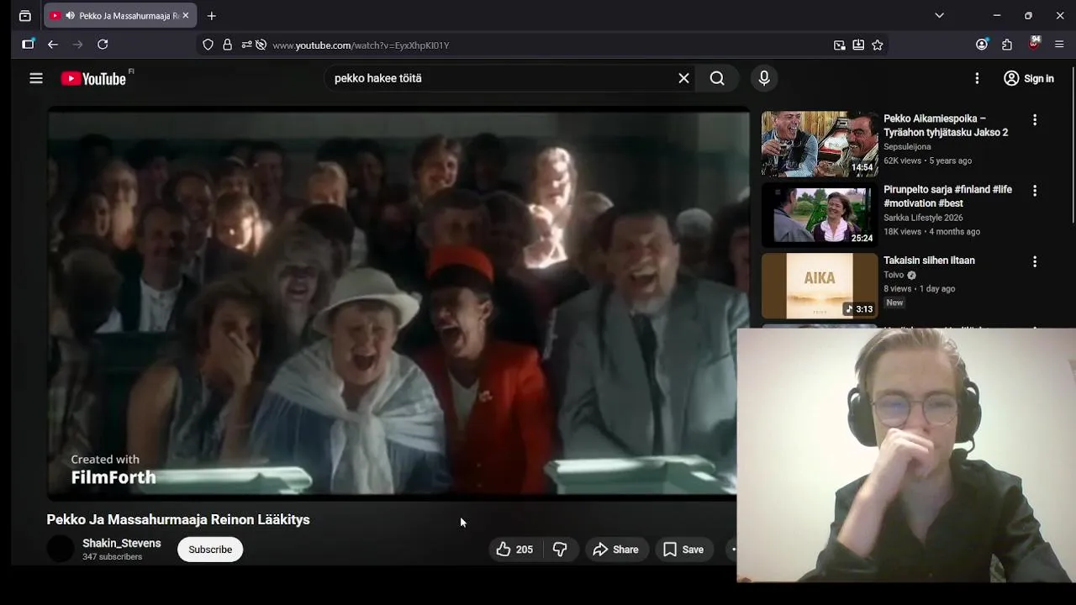This screenshot has height=605, width=1076.
Task: Open picture-in-picture from address bar
Action: (839, 45)
